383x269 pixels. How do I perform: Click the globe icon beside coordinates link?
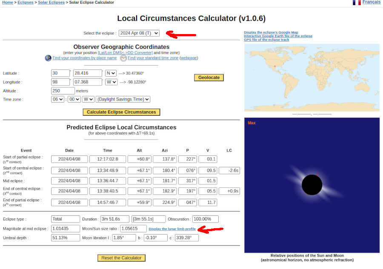coord(48,58)
